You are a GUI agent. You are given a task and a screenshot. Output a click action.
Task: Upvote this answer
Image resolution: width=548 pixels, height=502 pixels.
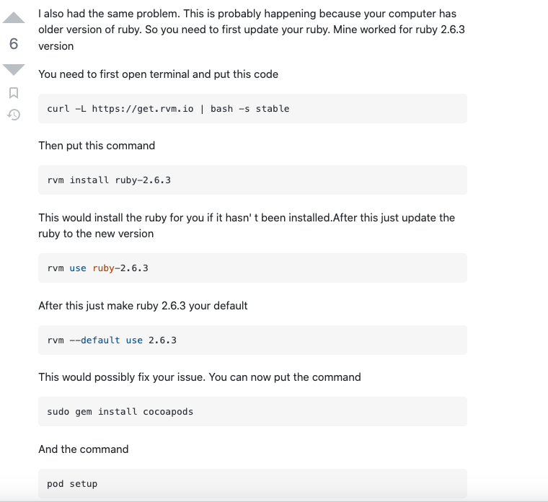pyautogui.click(x=14, y=19)
